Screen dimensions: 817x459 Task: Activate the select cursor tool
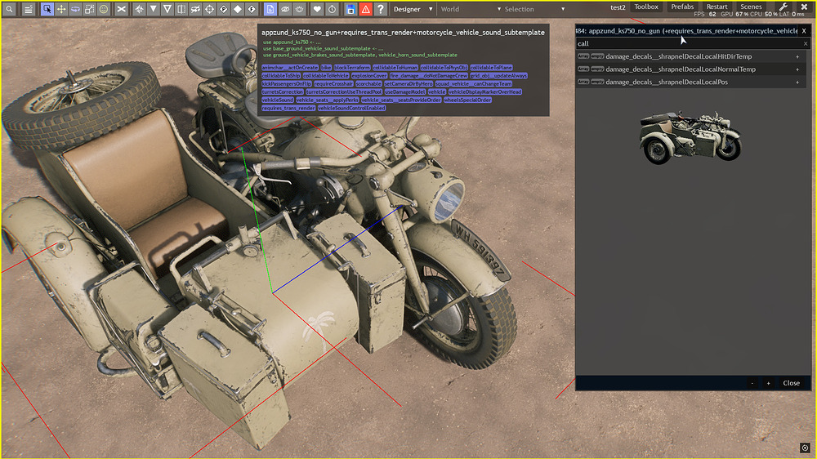(47, 9)
